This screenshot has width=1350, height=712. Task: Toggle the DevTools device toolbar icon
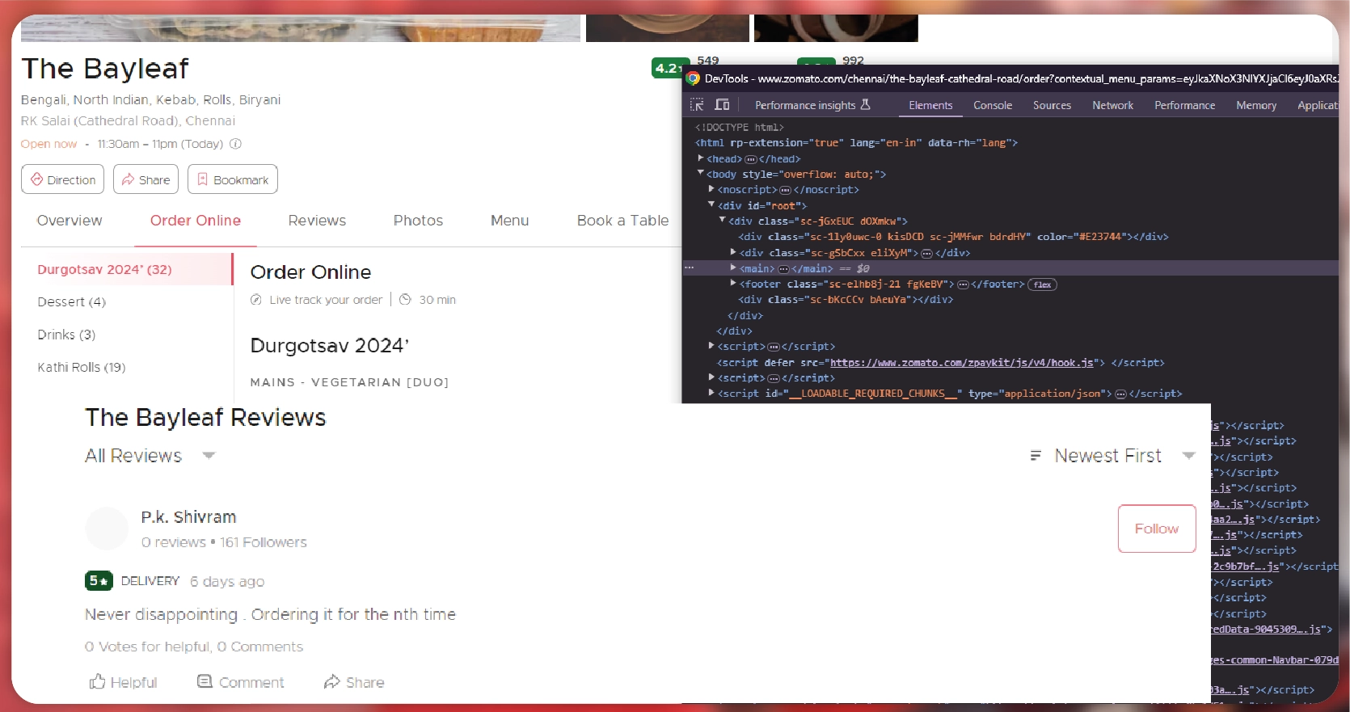coord(722,105)
